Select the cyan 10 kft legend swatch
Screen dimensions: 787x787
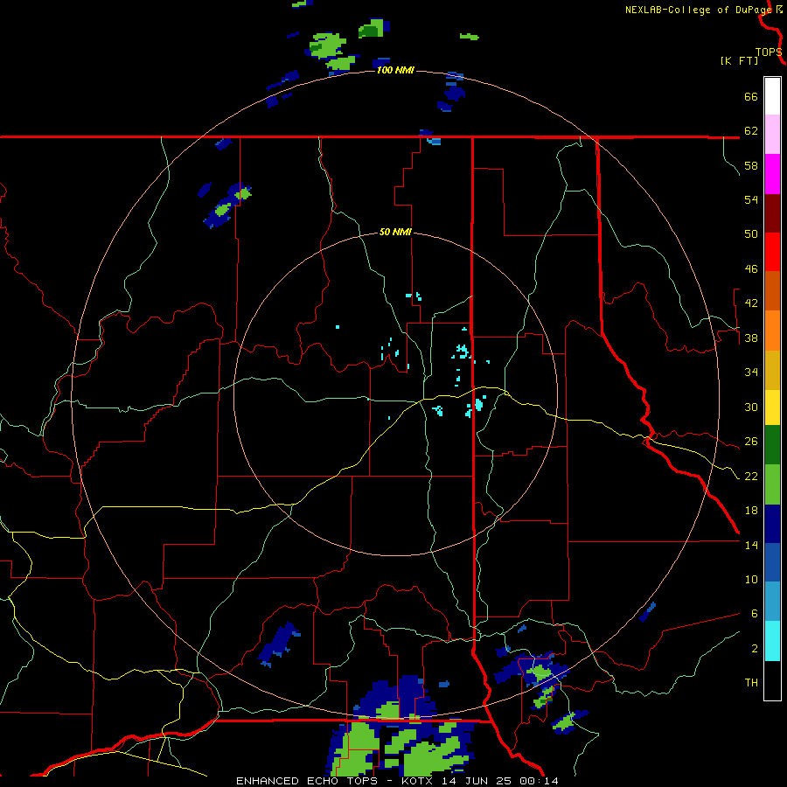point(772,641)
